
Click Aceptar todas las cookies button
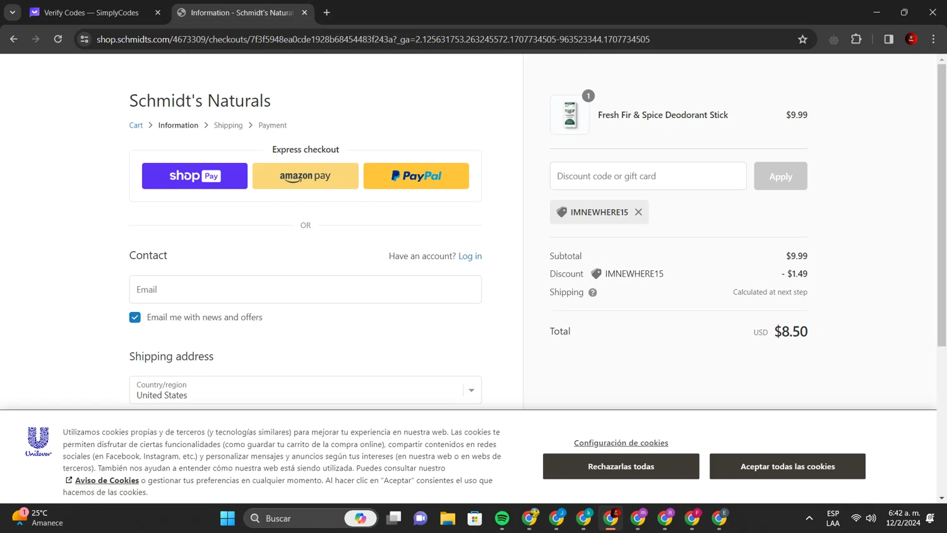point(787,466)
